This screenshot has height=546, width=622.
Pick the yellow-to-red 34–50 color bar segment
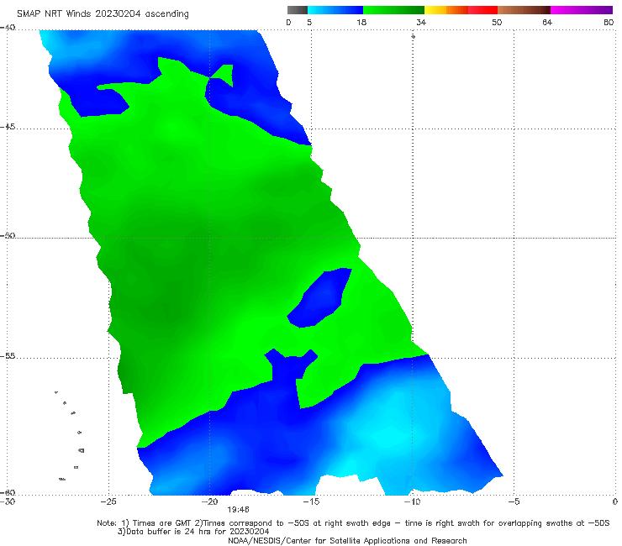click(461, 10)
